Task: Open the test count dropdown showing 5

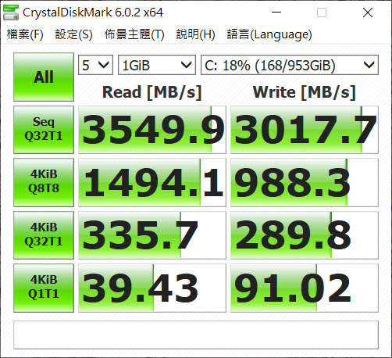Action: coord(95,65)
